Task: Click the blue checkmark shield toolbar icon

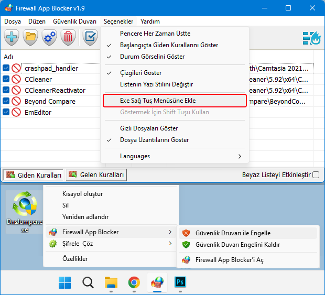Action: click(90, 37)
